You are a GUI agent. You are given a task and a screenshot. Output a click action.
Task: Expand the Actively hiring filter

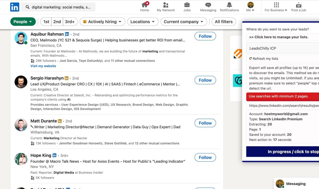click(x=102, y=22)
